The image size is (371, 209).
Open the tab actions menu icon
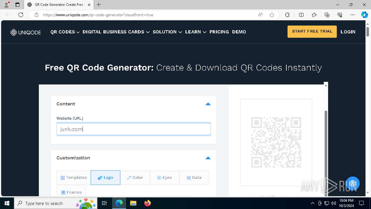(x=17, y=5)
